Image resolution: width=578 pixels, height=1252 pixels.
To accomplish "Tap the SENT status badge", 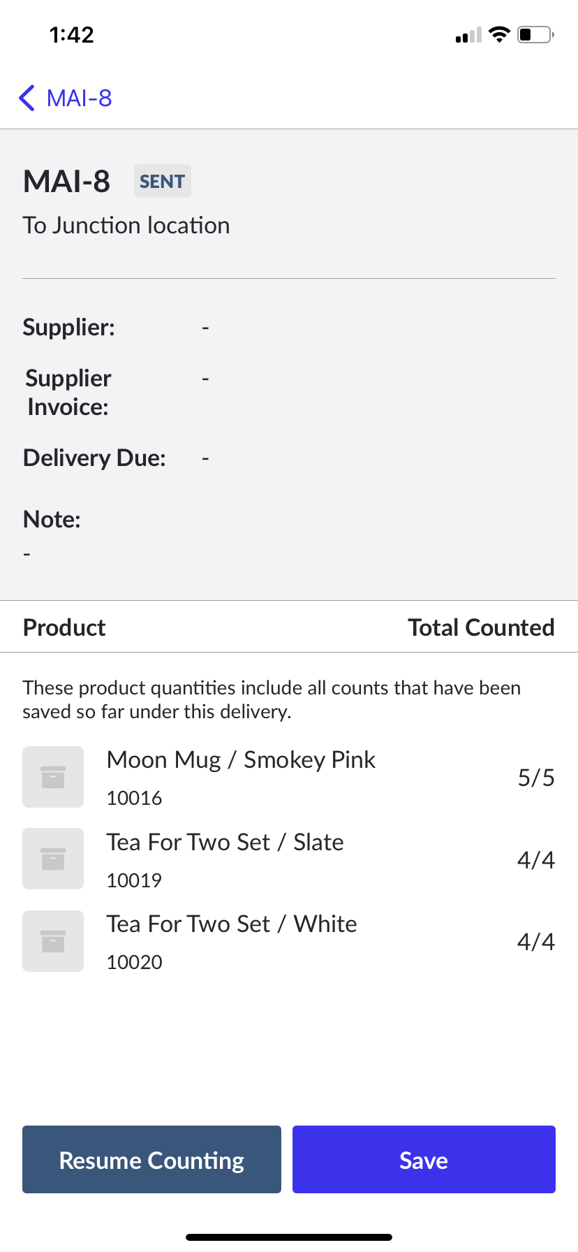I will (162, 182).
